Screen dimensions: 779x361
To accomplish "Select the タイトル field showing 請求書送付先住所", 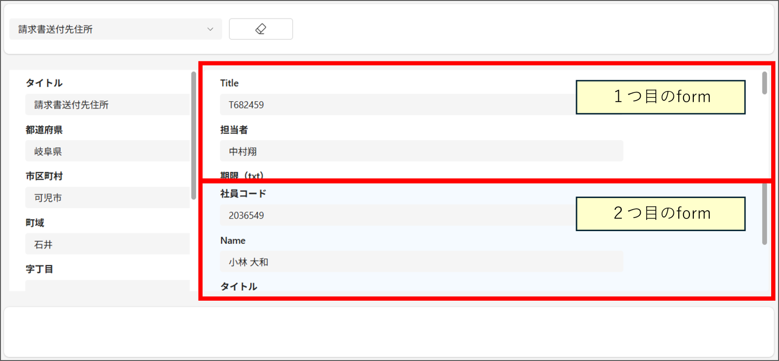I will tap(107, 105).
